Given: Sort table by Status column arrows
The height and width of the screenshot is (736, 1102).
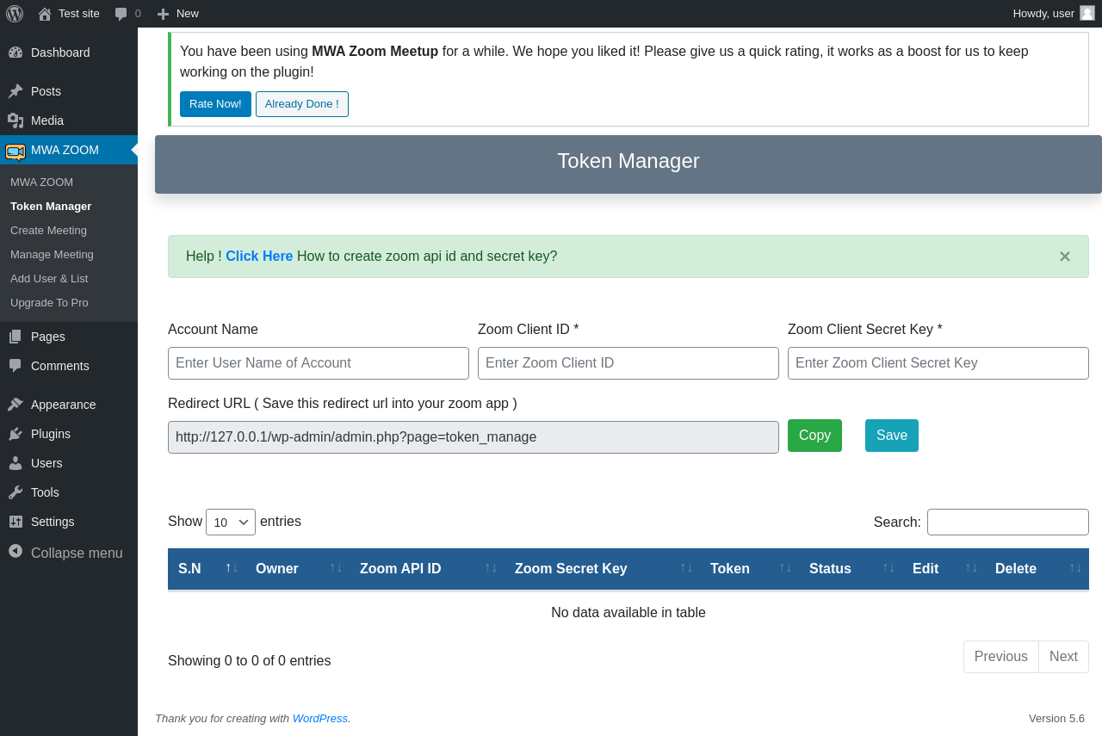Looking at the screenshot, I should click(888, 567).
